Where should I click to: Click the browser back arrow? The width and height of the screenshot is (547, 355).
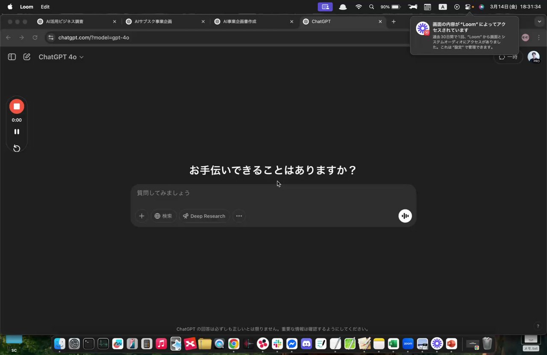9,38
